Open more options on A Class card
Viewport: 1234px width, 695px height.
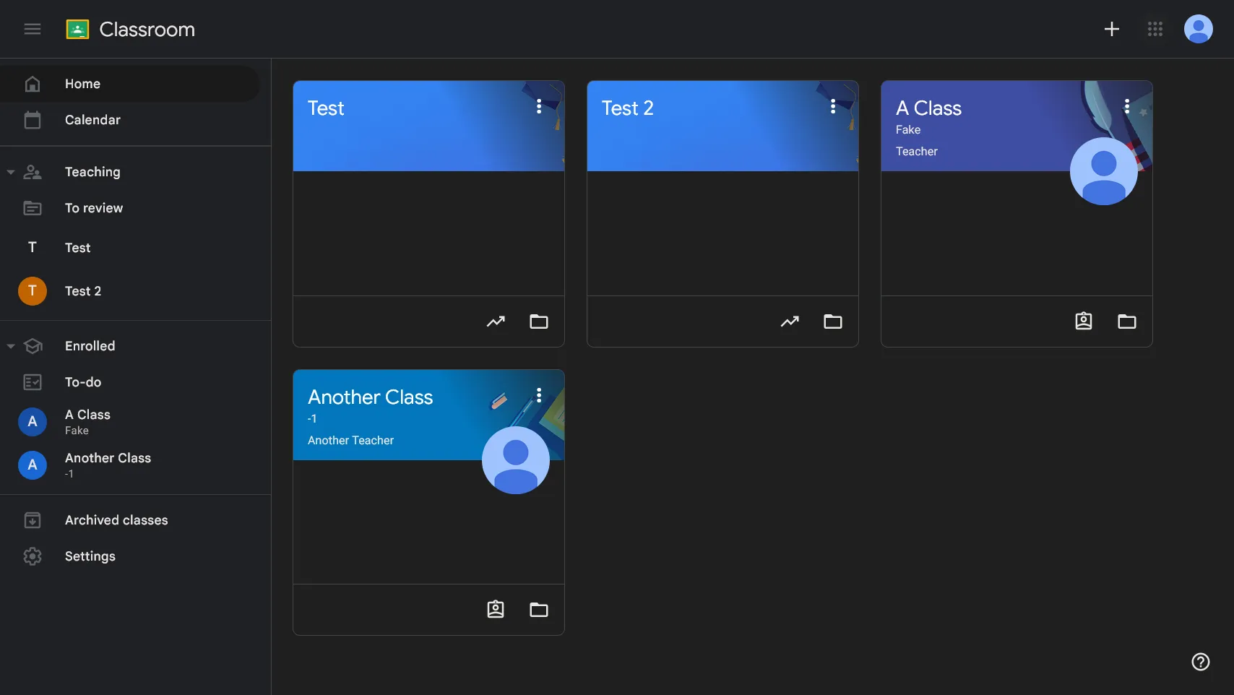tap(1127, 106)
